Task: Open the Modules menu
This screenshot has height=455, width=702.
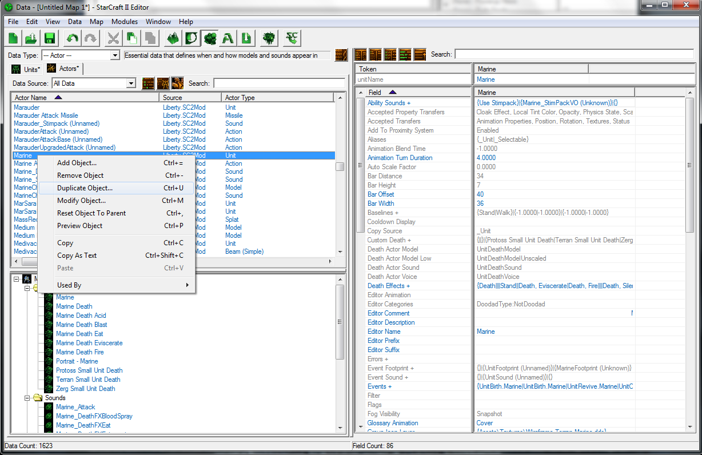Action: pyautogui.click(x=124, y=22)
